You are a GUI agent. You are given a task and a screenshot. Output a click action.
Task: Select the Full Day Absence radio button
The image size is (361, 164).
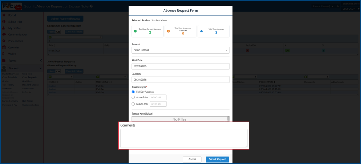click(133, 92)
